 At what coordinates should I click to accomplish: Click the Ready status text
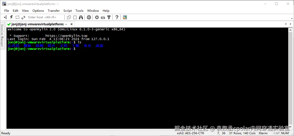tap(6, 133)
